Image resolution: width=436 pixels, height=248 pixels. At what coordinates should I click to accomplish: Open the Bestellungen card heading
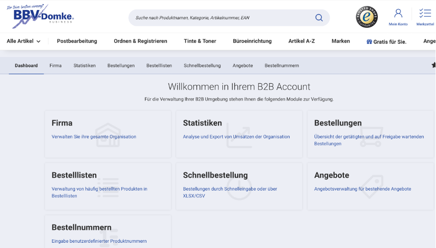pyautogui.click(x=338, y=123)
